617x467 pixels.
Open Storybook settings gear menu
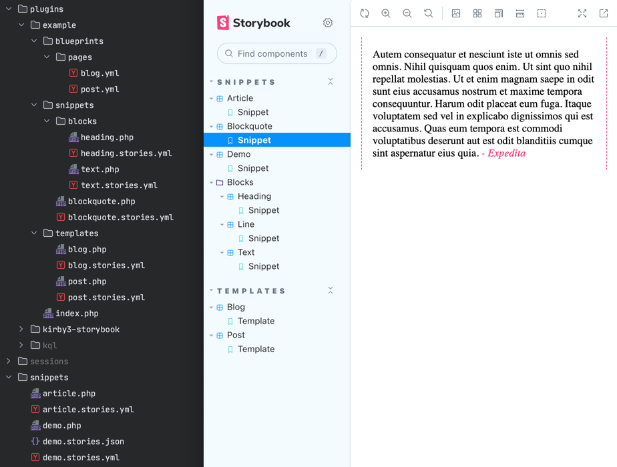(328, 23)
